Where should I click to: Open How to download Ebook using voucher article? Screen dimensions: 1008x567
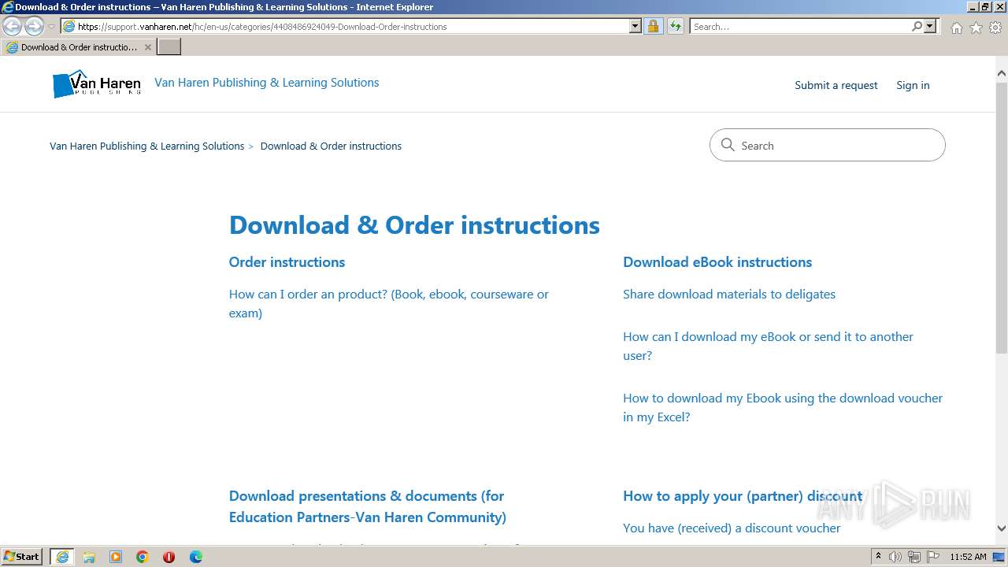[x=783, y=407]
